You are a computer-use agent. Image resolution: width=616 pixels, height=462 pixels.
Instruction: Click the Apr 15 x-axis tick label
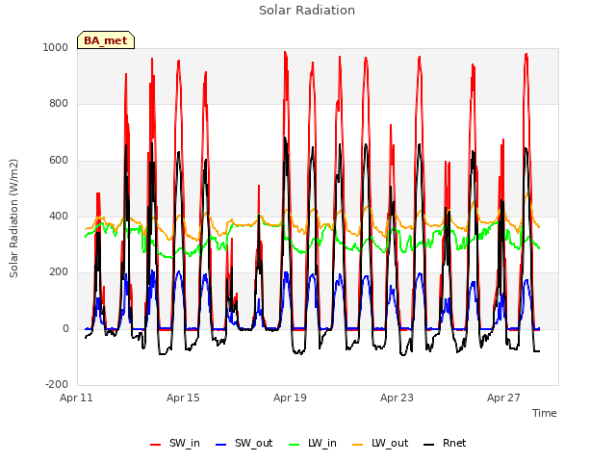click(x=183, y=398)
